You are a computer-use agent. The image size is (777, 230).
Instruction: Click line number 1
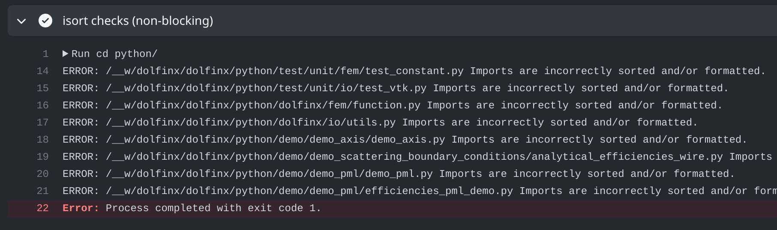[45, 54]
